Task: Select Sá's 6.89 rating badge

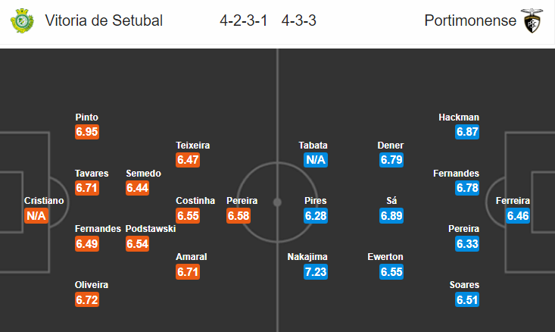Action: 391,216
